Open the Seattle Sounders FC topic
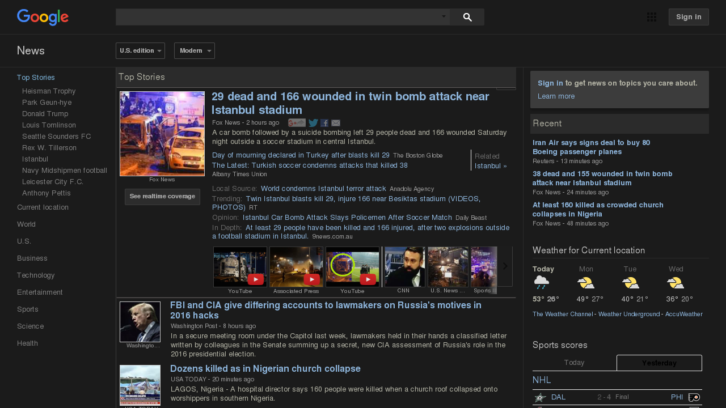The height and width of the screenshot is (408, 726). tap(56, 137)
